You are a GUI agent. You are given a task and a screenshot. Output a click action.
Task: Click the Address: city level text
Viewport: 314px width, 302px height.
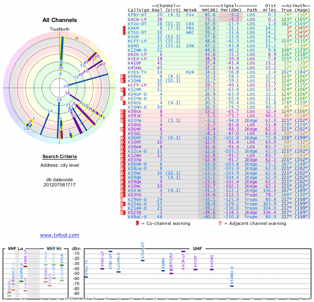coord(60,165)
